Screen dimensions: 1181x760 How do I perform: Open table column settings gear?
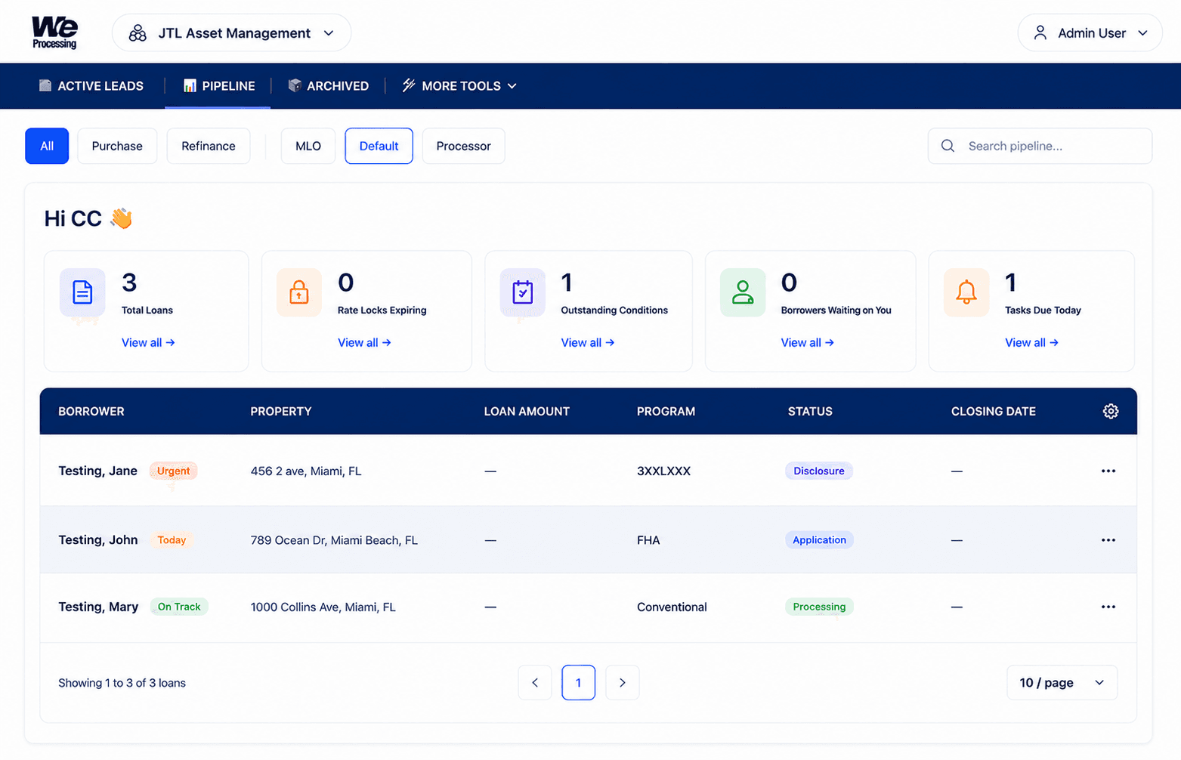tap(1111, 411)
